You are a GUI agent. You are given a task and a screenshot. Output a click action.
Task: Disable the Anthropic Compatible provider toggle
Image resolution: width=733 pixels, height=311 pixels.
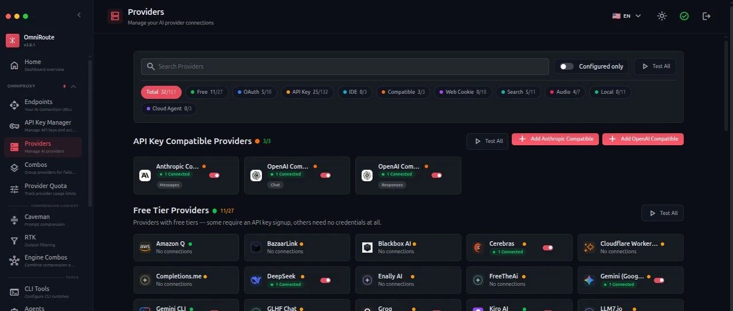point(214,176)
